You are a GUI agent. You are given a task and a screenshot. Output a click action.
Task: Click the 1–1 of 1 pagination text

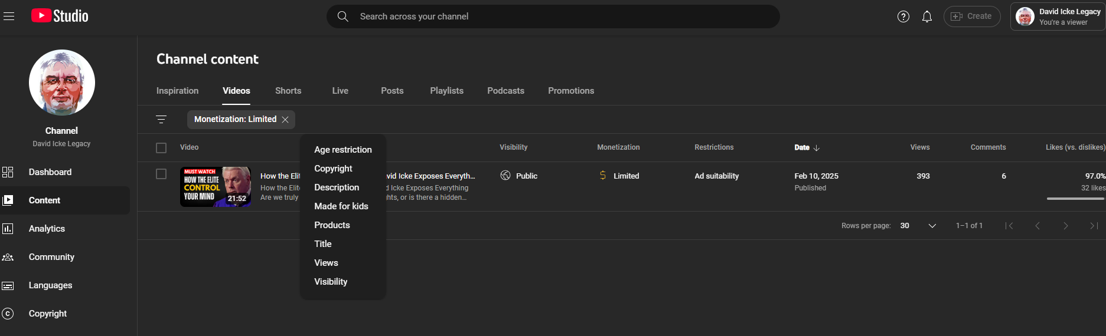969,226
